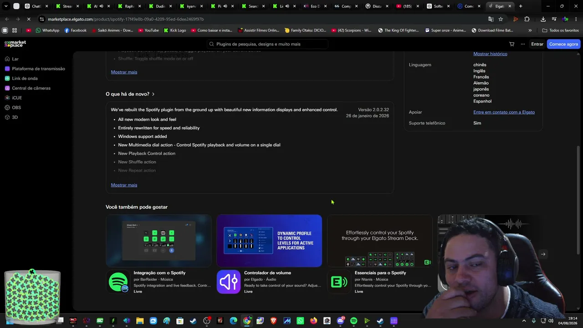Image resolution: width=583 pixels, height=328 pixels.
Task: Open the WhatsApp bookmark
Action: point(47,31)
